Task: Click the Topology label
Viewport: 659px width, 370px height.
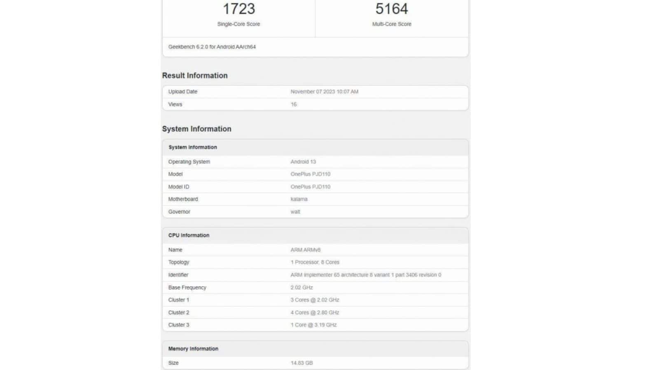Action: point(179,262)
